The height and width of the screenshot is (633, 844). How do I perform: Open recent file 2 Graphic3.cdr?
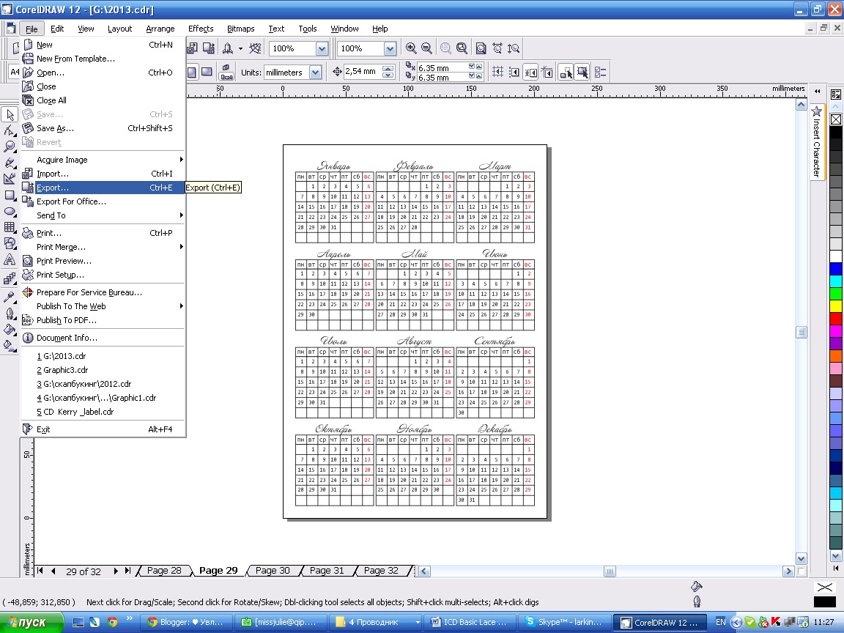pyautogui.click(x=103, y=370)
